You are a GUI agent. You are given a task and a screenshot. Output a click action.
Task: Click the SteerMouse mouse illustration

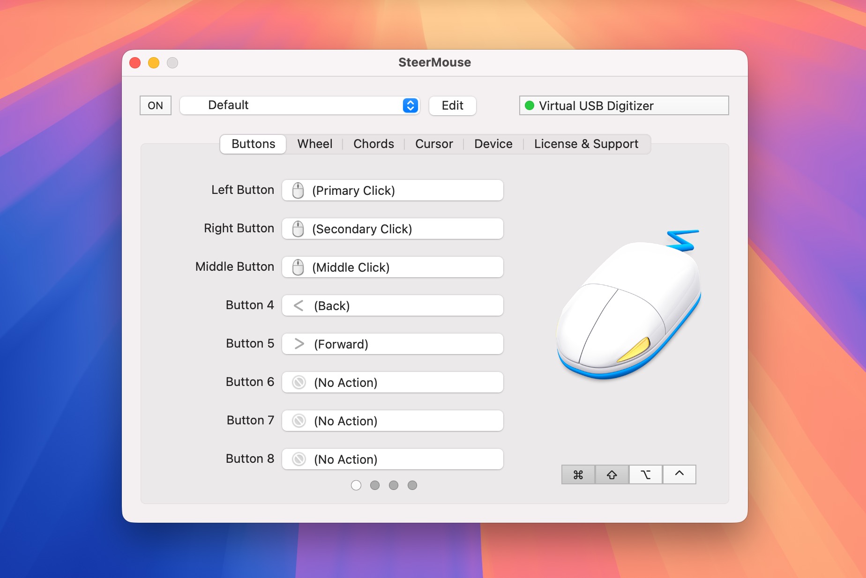(629, 305)
